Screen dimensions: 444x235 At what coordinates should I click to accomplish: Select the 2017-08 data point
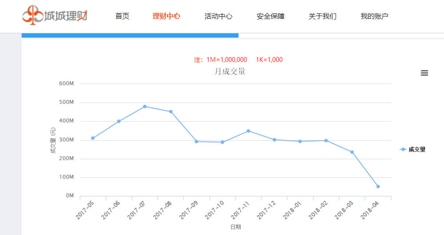click(x=170, y=112)
